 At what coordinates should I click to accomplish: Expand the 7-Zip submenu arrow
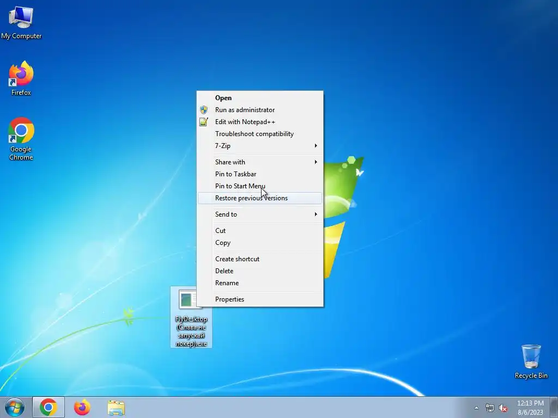[316, 146]
